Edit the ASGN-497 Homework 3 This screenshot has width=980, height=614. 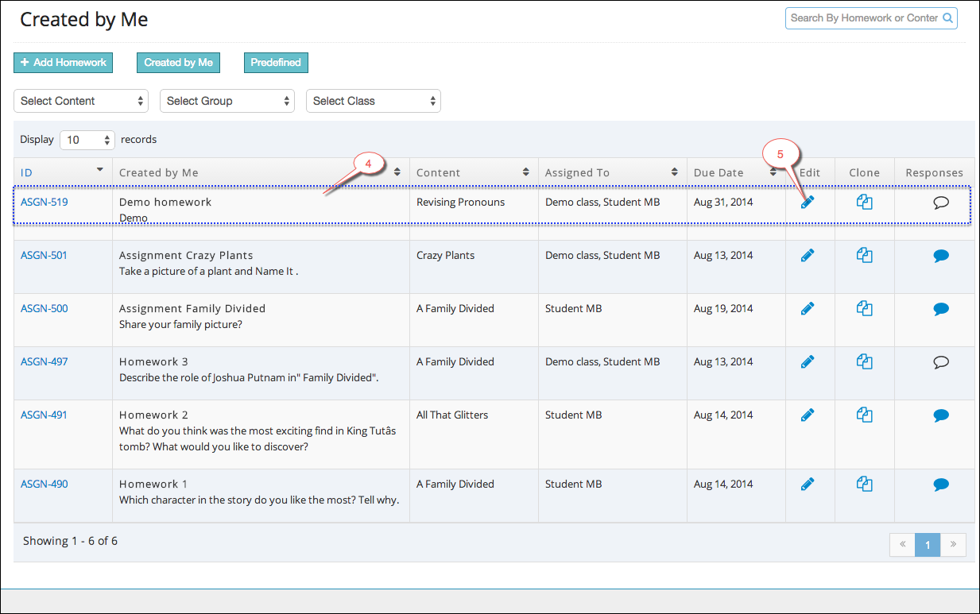tap(808, 362)
